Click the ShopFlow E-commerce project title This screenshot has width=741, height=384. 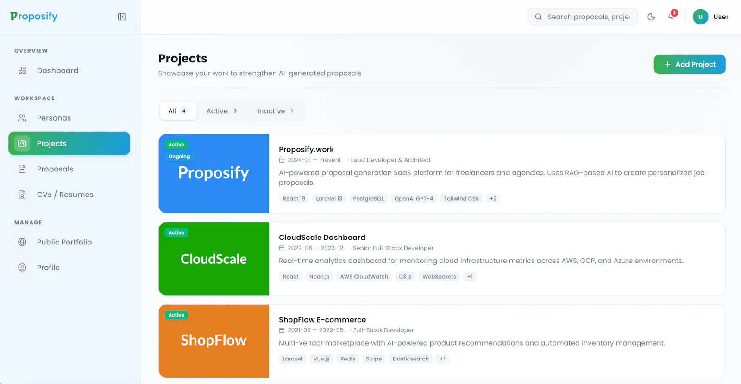(322, 319)
